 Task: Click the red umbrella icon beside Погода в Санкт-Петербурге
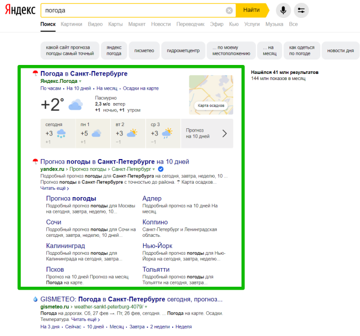35,73
